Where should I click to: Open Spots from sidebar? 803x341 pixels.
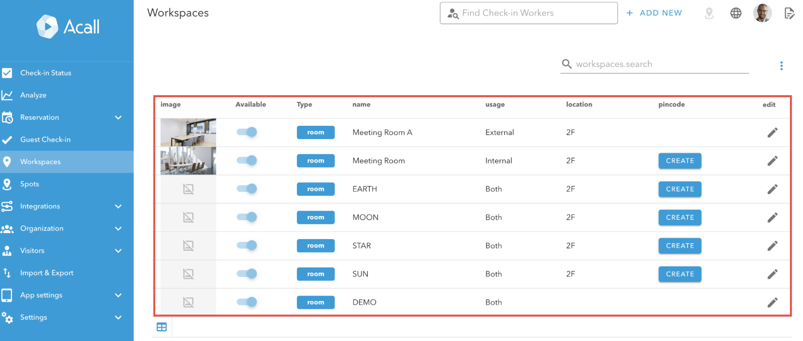(67, 184)
